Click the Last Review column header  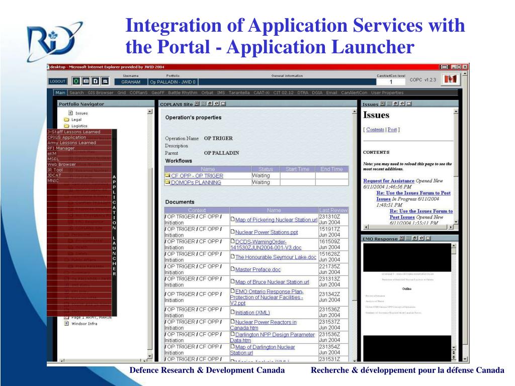pyautogui.click(x=333, y=210)
